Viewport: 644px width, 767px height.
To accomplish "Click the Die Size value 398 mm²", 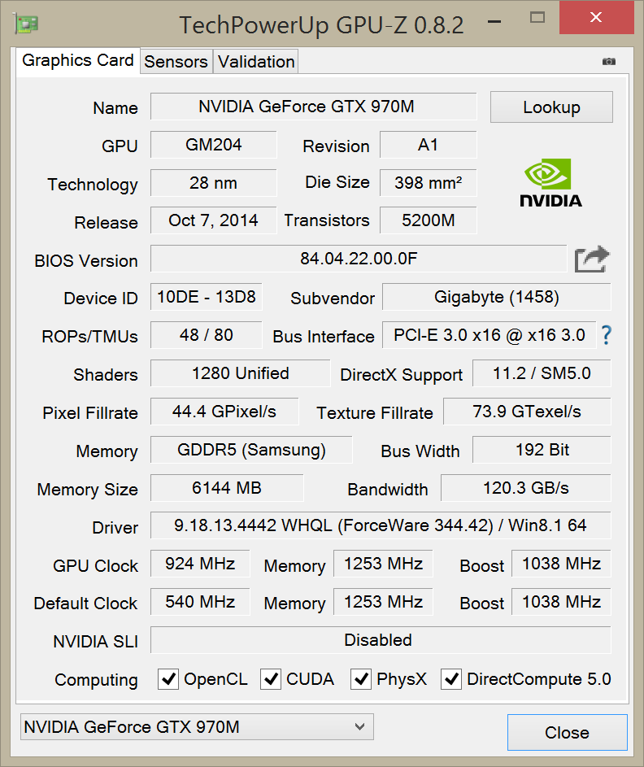I will pyautogui.click(x=429, y=183).
